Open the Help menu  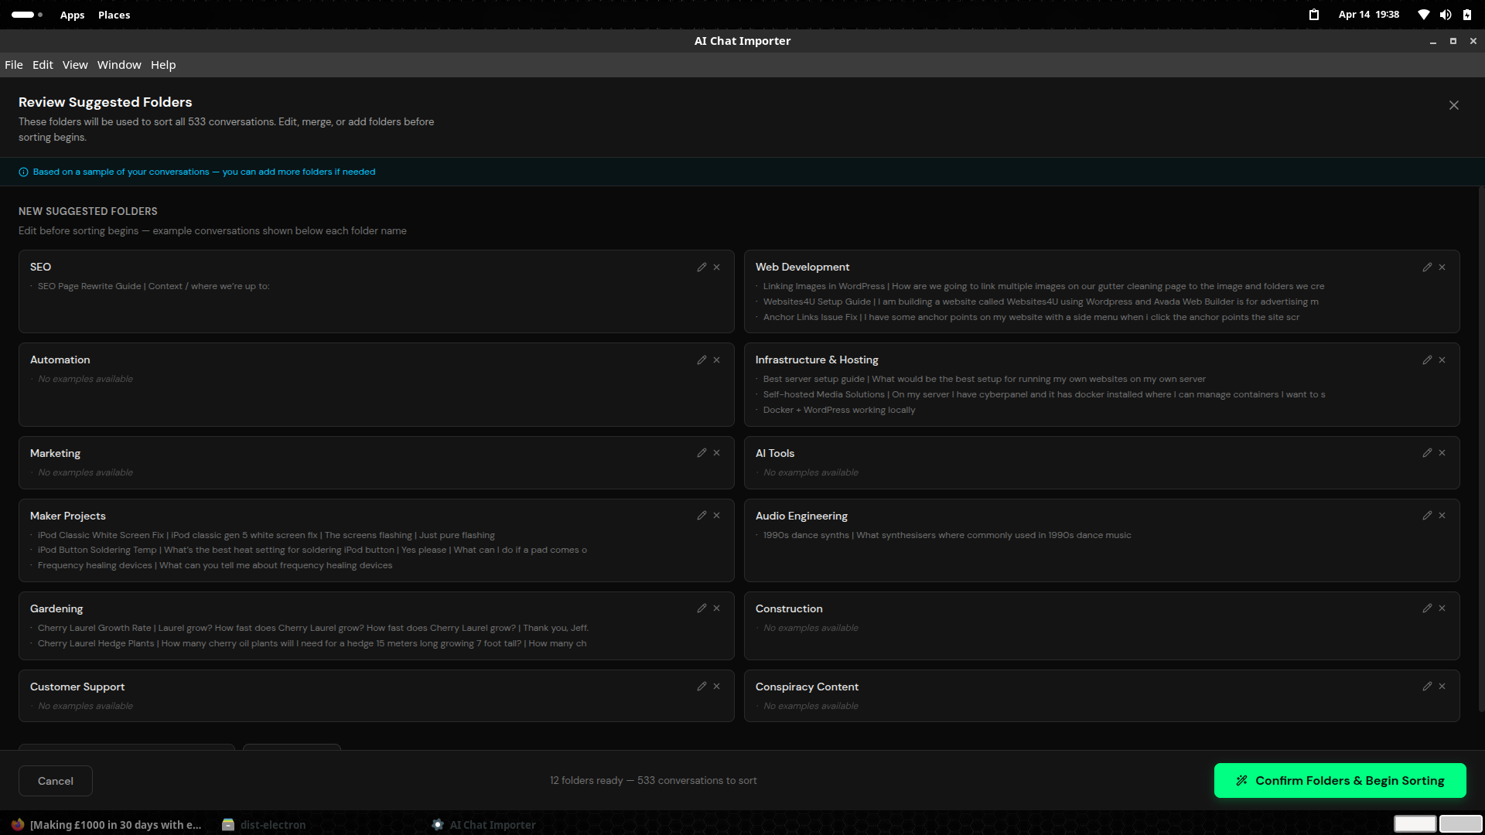coord(163,65)
